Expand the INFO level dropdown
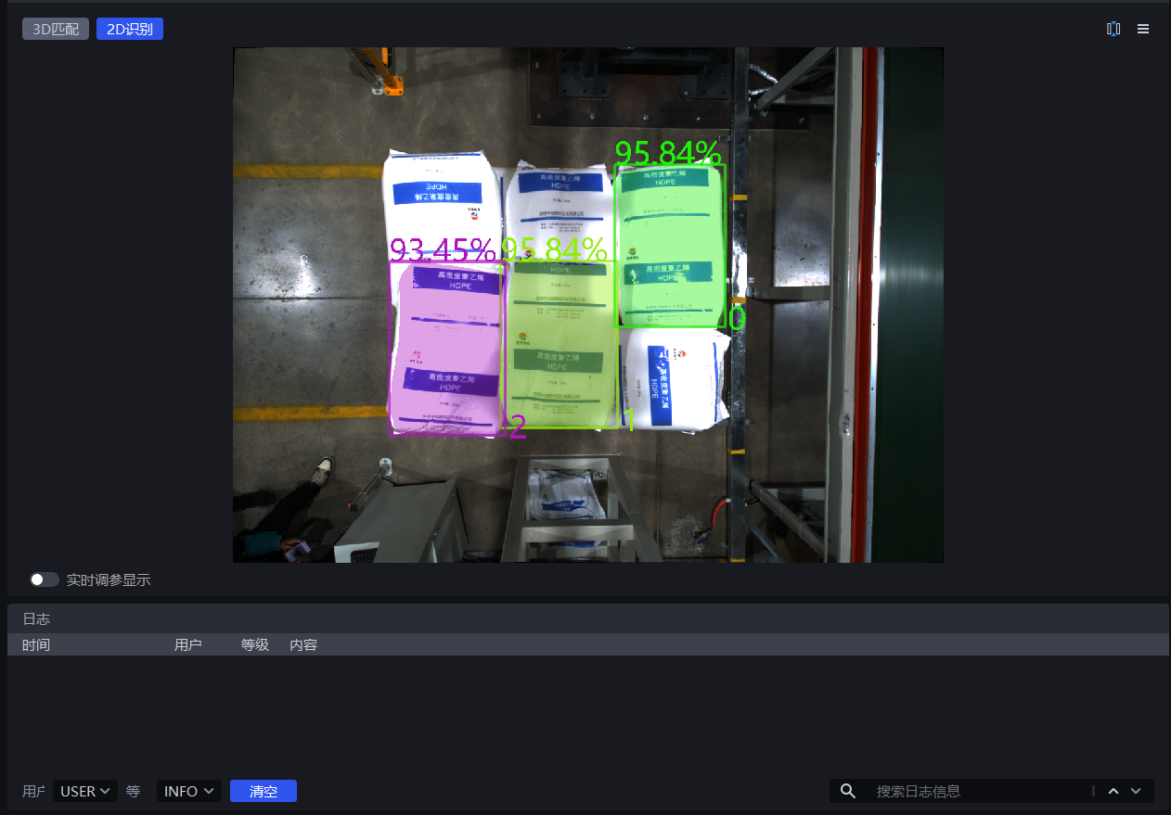Screen dimensions: 1171x815 point(188,791)
